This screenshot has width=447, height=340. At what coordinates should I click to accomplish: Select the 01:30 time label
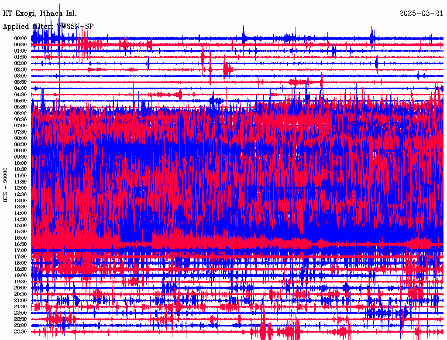point(21,57)
